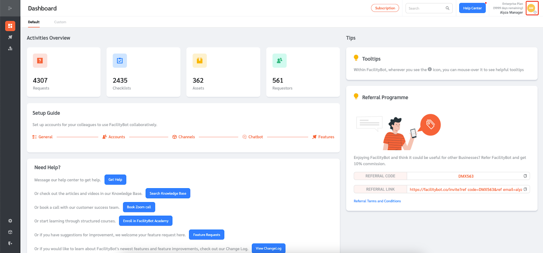This screenshot has width=543, height=253.
Task: Open the Chatbot setup step
Action: (252, 137)
